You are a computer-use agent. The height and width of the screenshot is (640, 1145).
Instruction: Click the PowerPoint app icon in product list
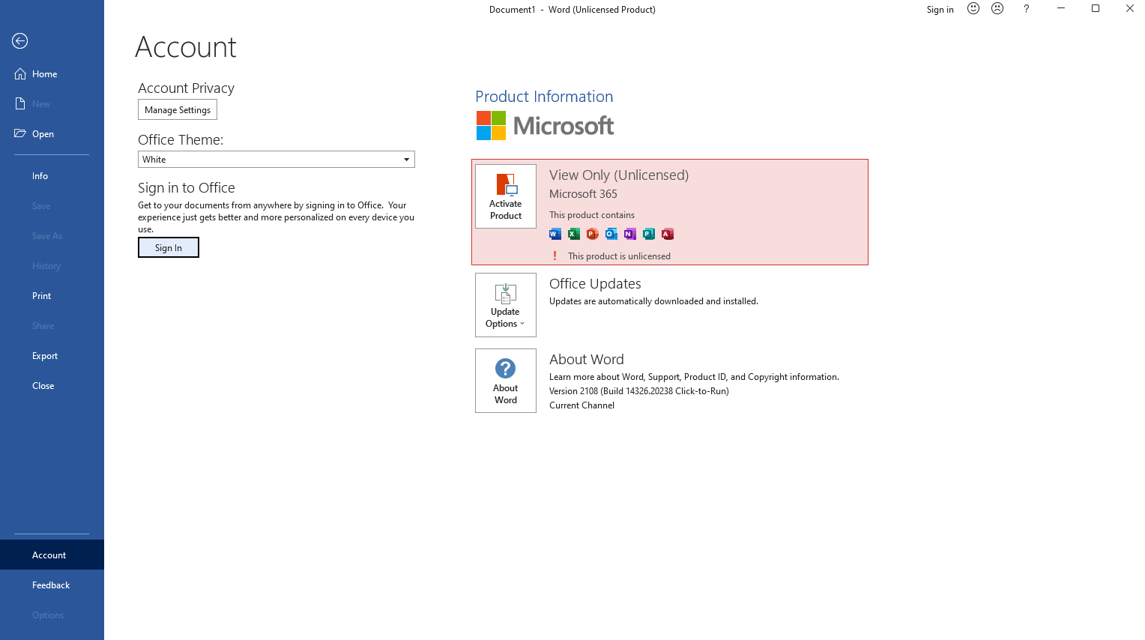pos(593,234)
